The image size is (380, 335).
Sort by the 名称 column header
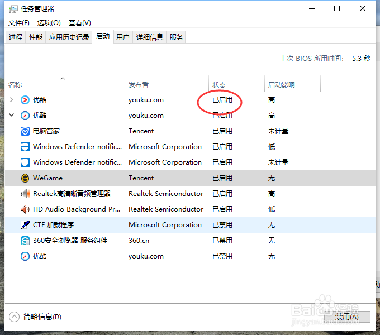click(x=65, y=84)
